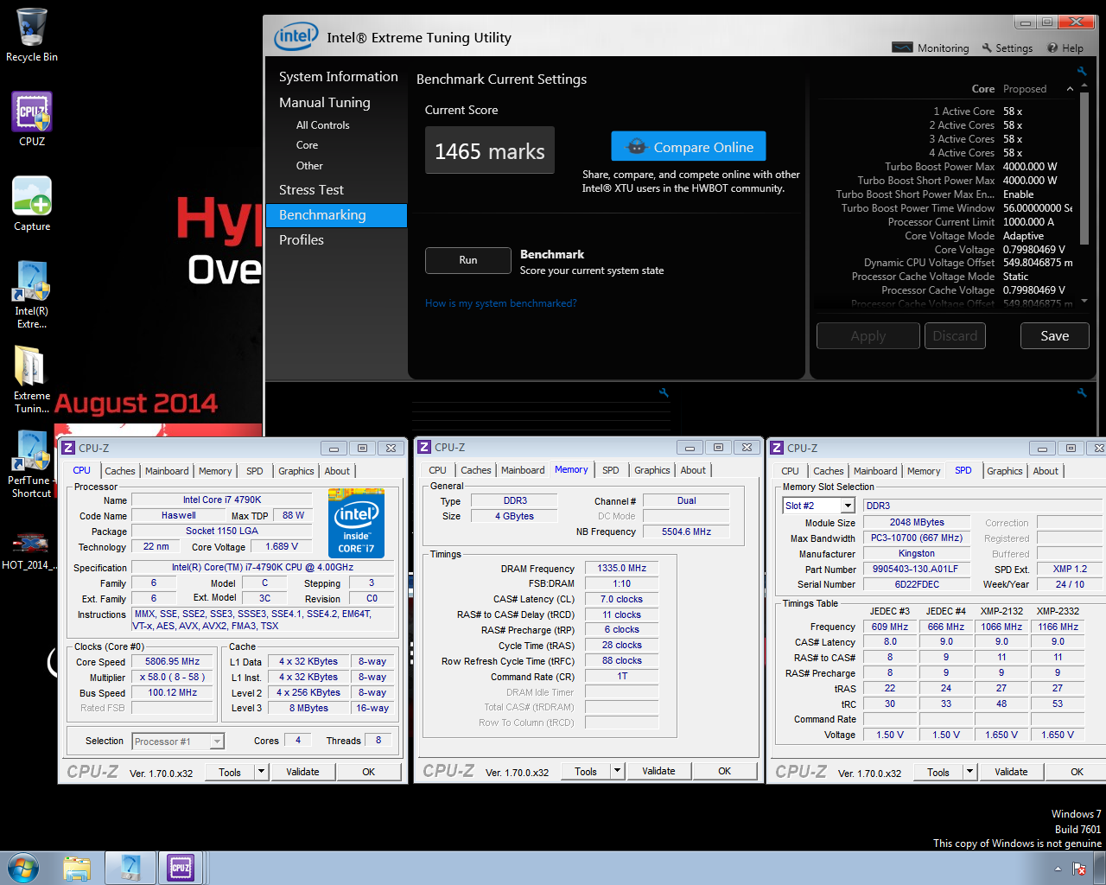Image resolution: width=1106 pixels, height=885 pixels.
Task: Switch to Intel XTU taskbar icon
Action: (x=130, y=868)
